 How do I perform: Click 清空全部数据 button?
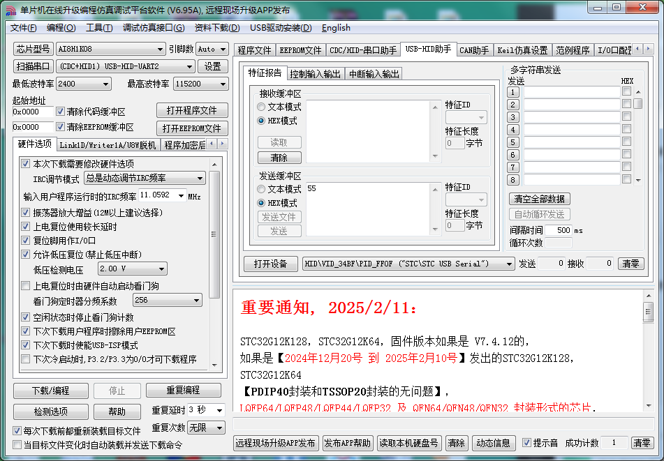coord(540,199)
